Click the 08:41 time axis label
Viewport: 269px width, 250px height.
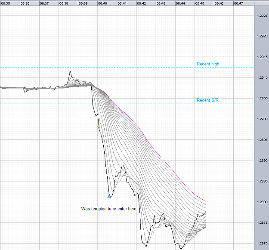point(122,3)
